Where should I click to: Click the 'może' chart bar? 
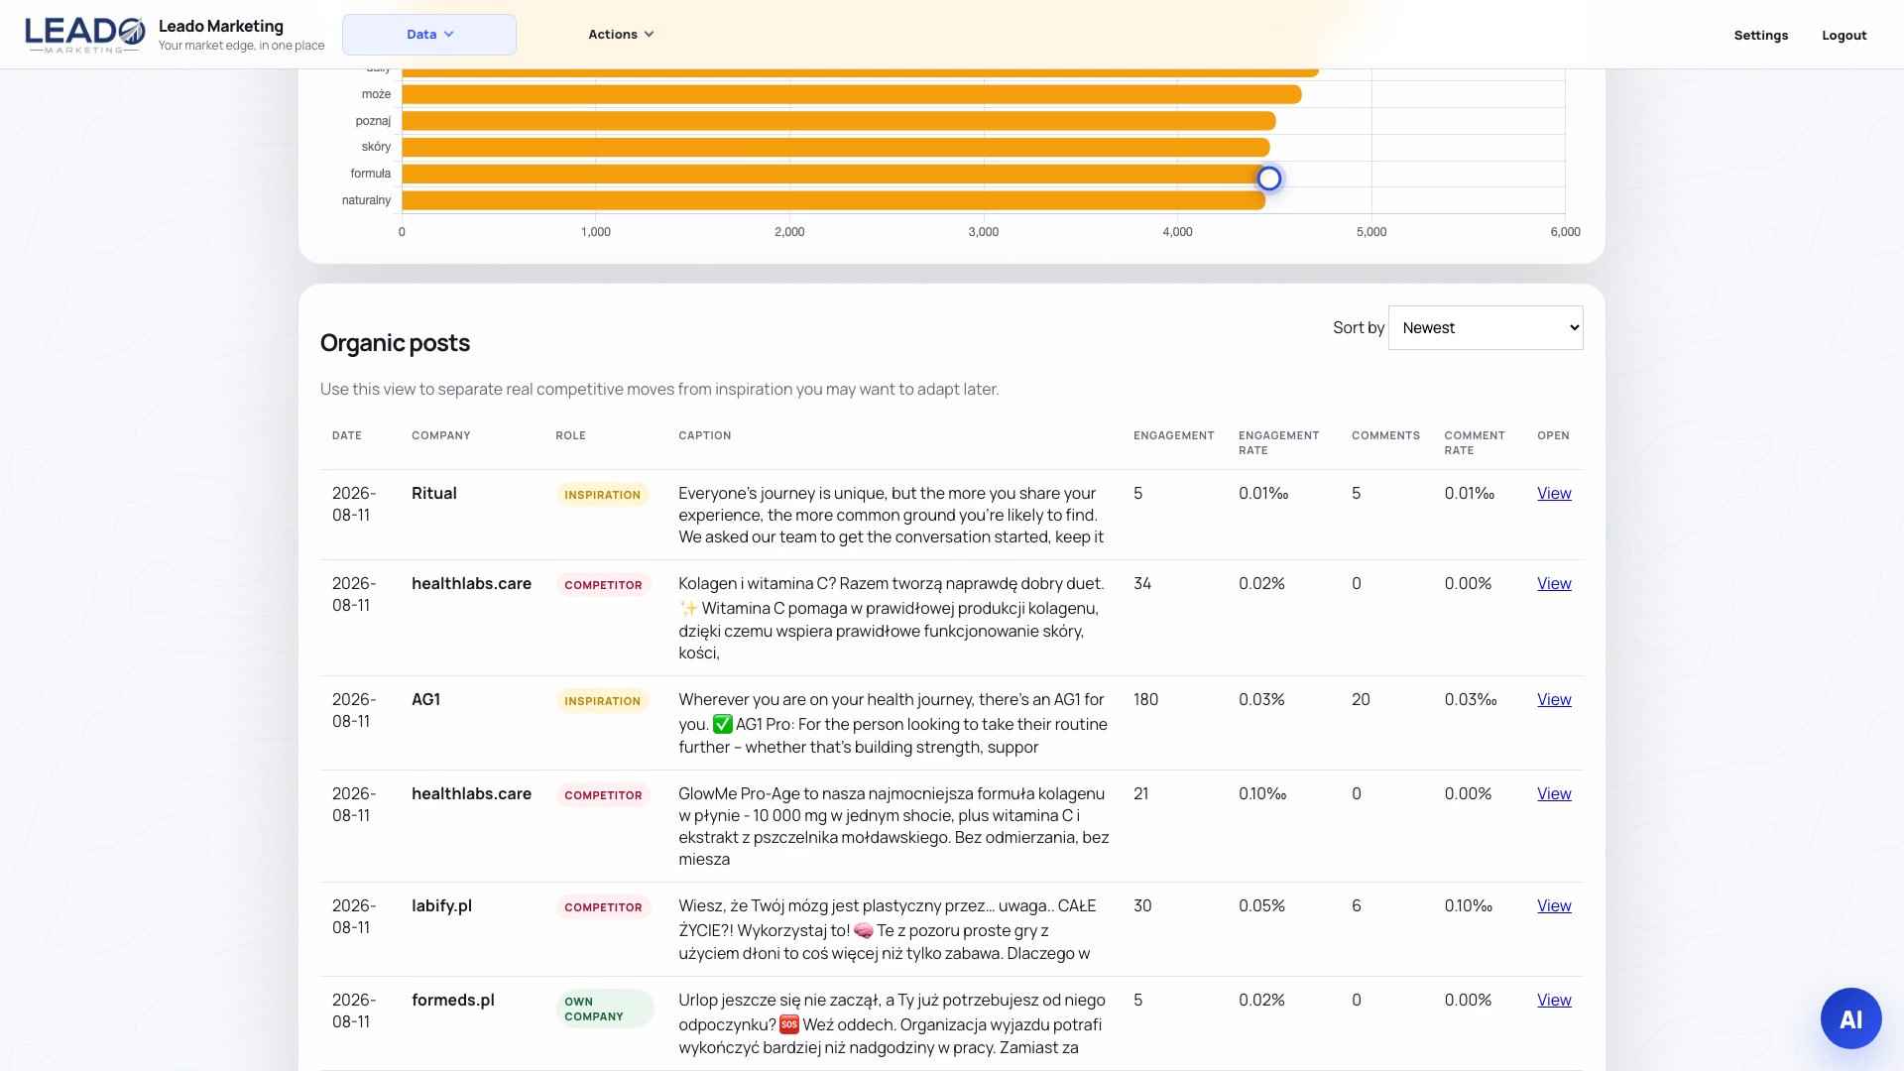click(851, 94)
